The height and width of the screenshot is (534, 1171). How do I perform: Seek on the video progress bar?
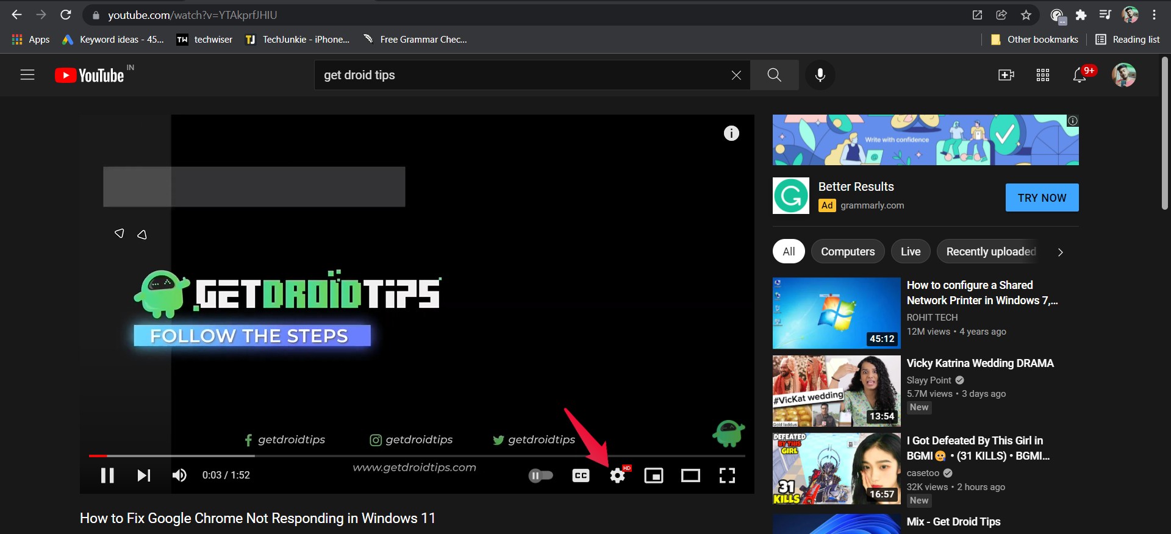(x=417, y=455)
